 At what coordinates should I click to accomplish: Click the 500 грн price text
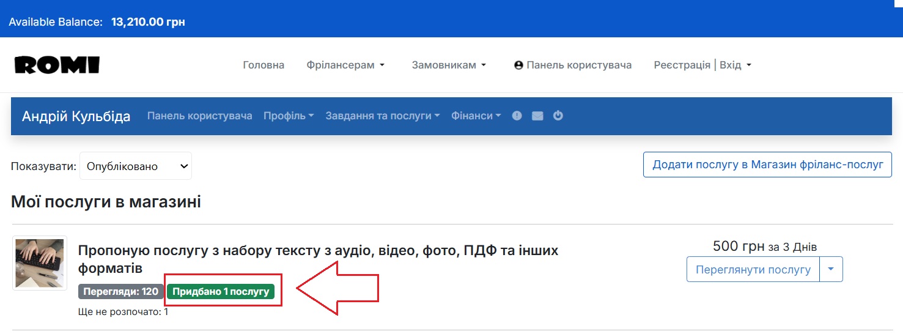click(739, 247)
